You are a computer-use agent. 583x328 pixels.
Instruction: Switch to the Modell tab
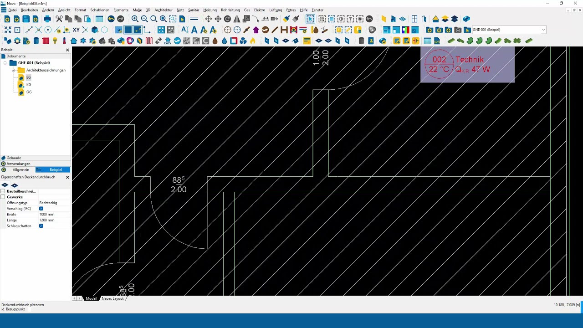(92, 298)
